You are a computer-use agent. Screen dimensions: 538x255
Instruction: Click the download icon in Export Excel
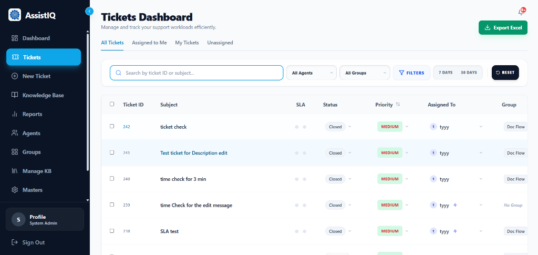[487, 28]
